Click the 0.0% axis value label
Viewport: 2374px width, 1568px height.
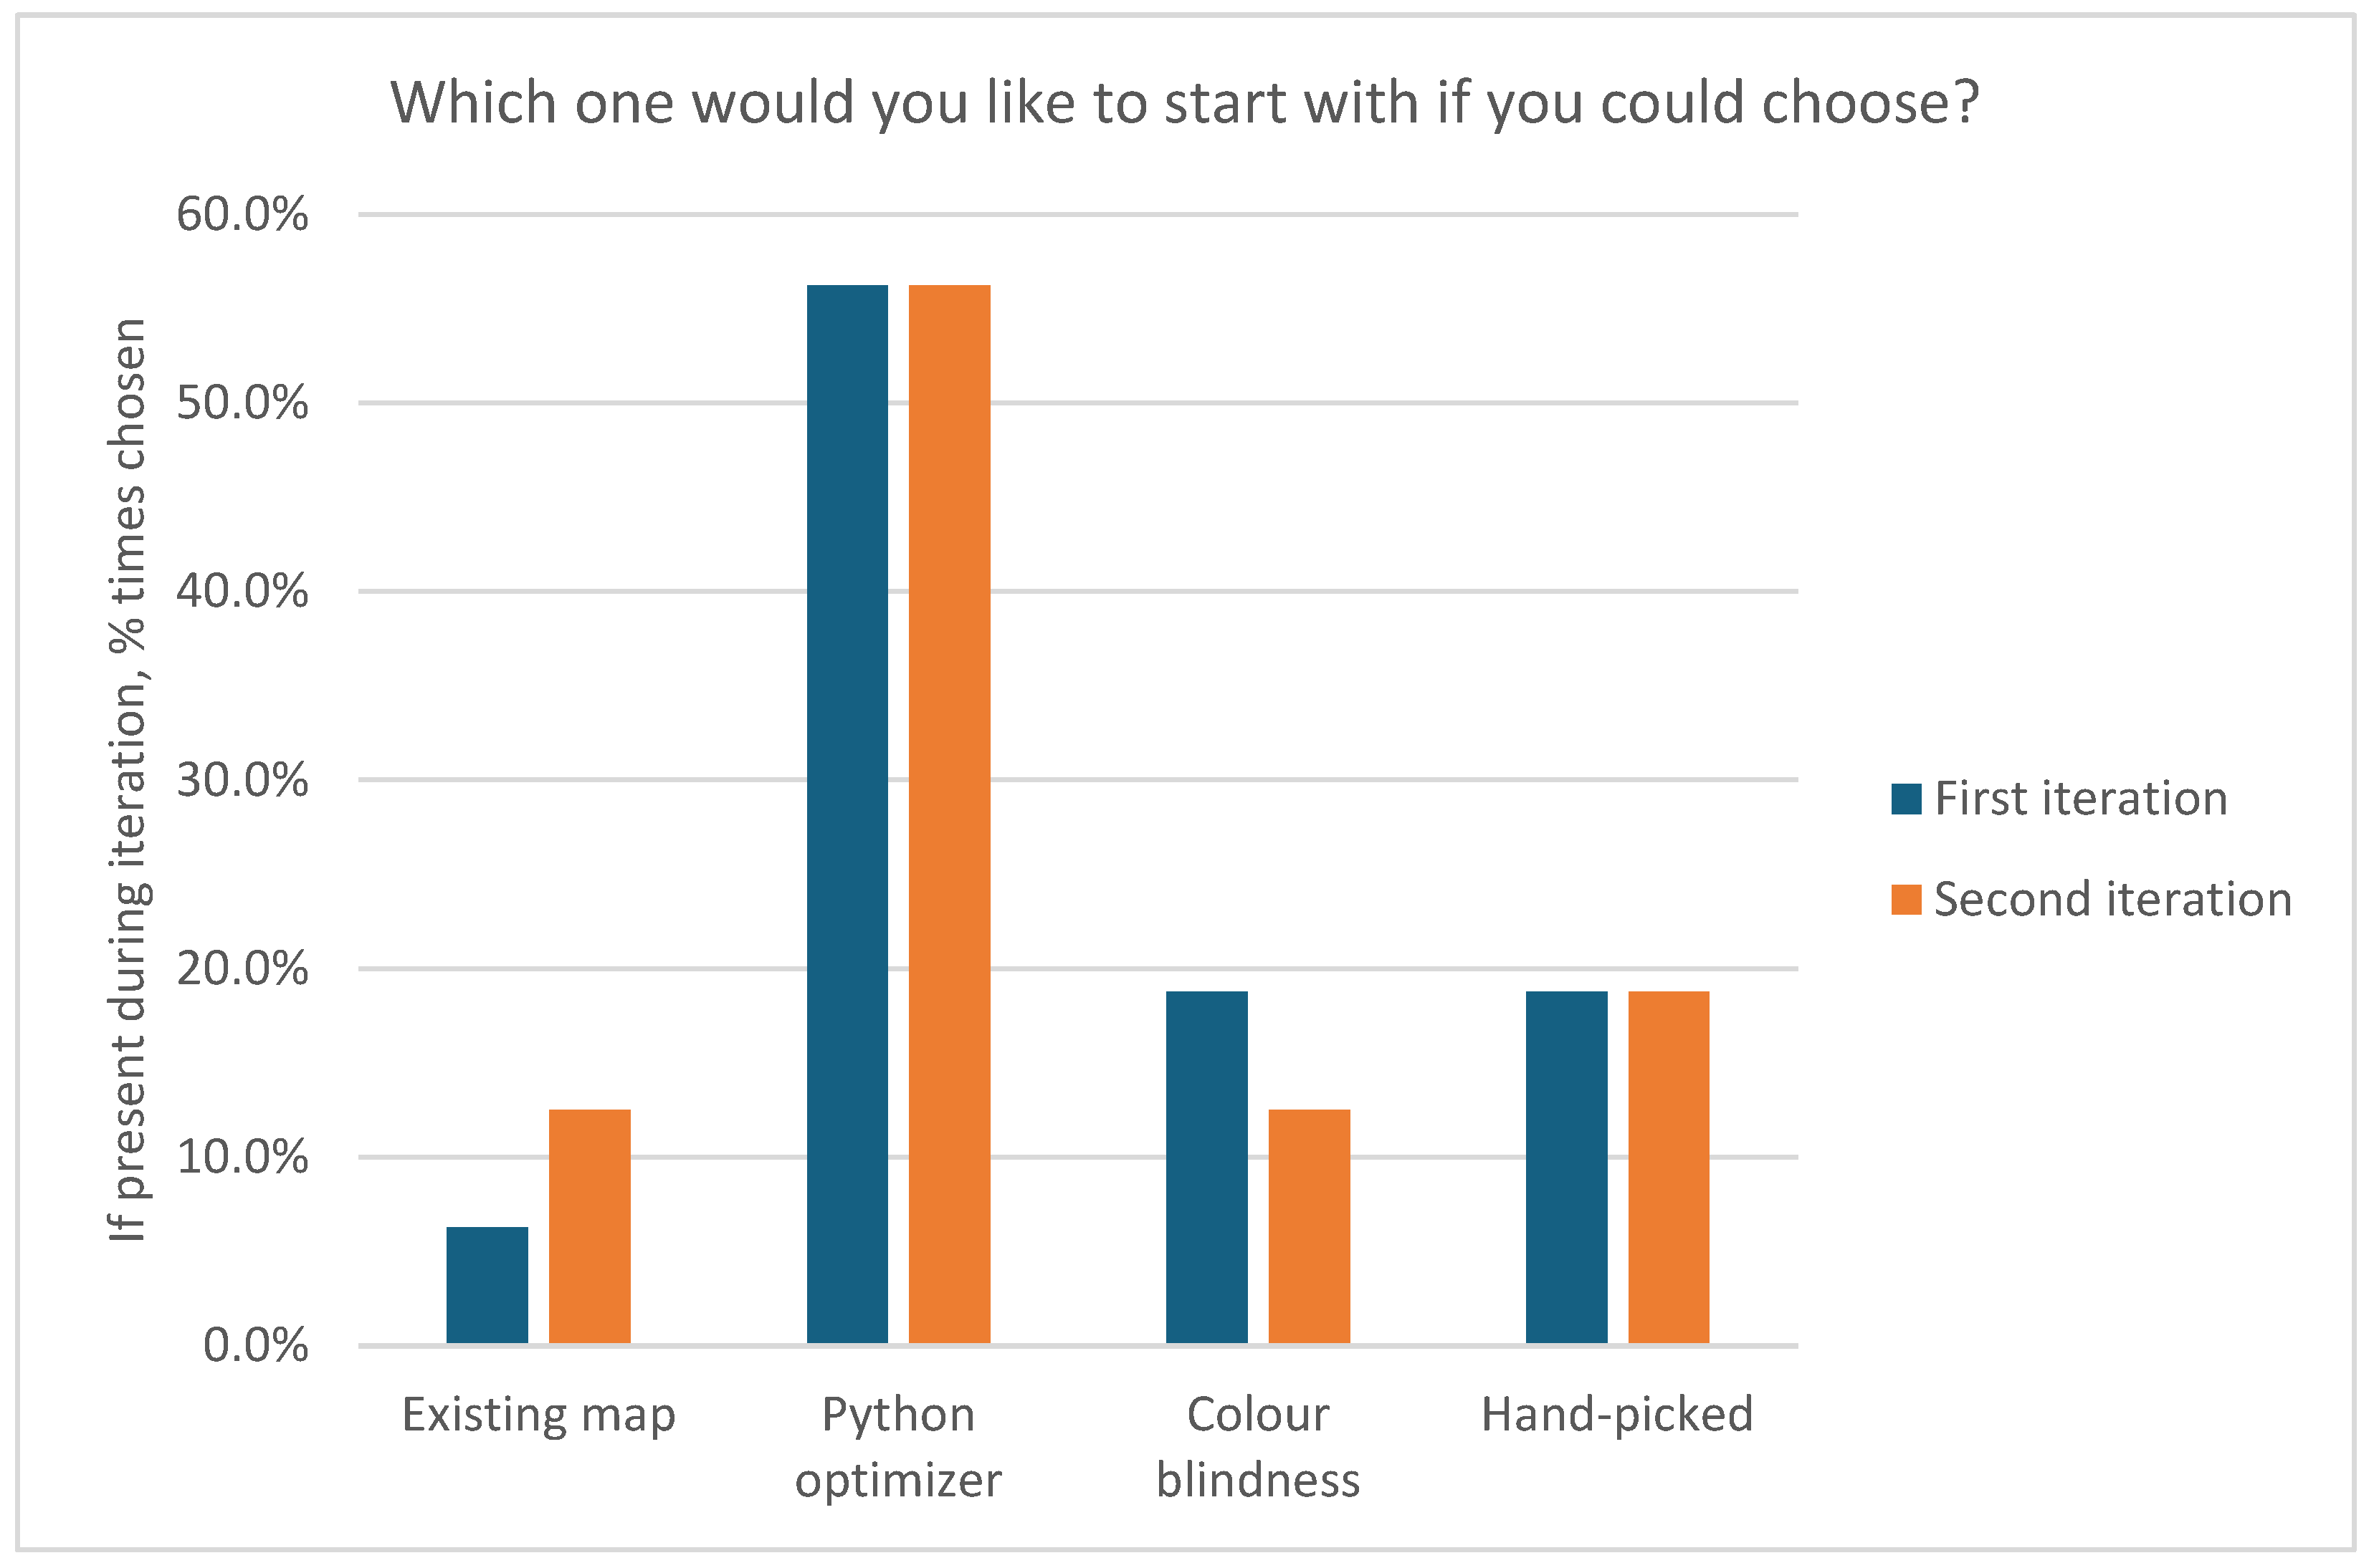[255, 1346]
